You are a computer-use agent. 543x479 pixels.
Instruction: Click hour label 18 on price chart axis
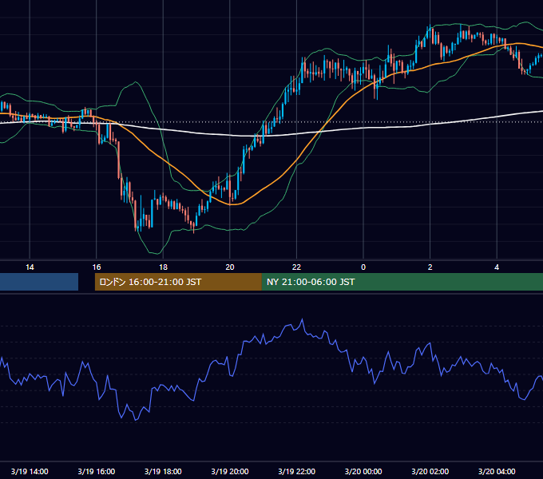pyautogui.click(x=163, y=267)
